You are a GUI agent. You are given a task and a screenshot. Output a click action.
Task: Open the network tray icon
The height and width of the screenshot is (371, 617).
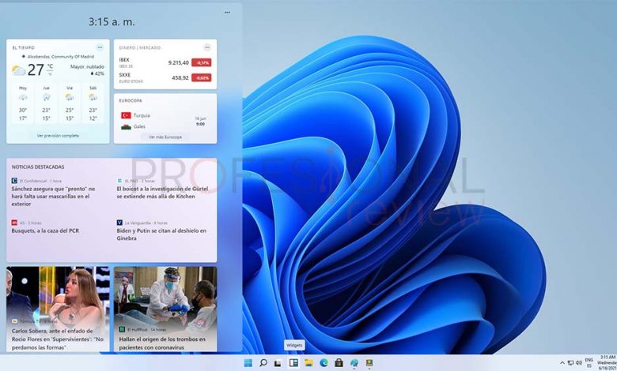tap(570, 363)
